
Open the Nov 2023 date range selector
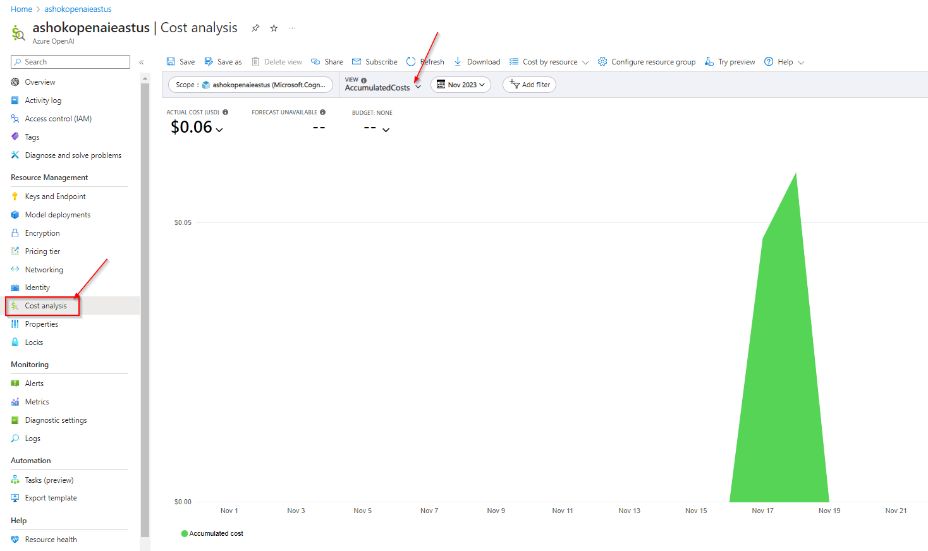pyautogui.click(x=460, y=84)
